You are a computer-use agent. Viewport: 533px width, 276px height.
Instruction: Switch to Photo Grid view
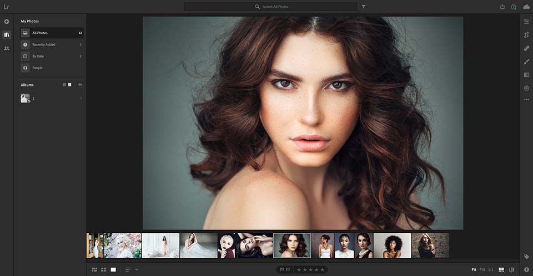tap(94, 269)
